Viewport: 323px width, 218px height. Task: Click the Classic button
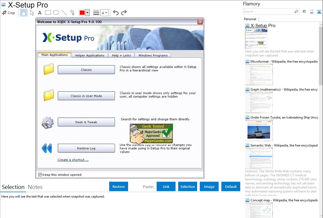(x=86, y=70)
